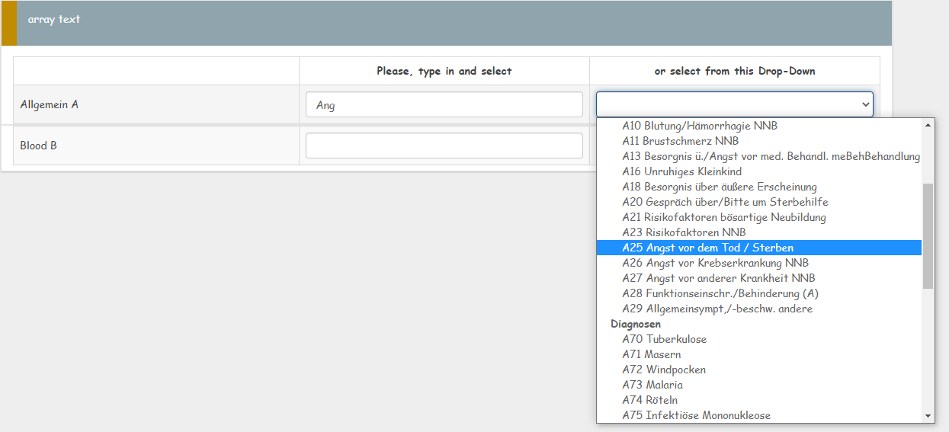Pick A27 Angst vor anderer Krankheit NNB
The image size is (949, 432).
(718, 278)
